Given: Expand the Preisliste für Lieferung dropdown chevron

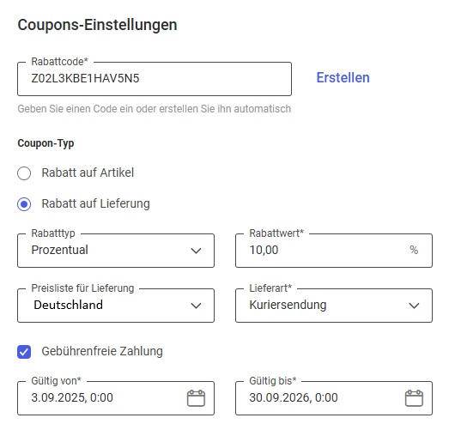Looking at the screenshot, I should click(x=196, y=306).
